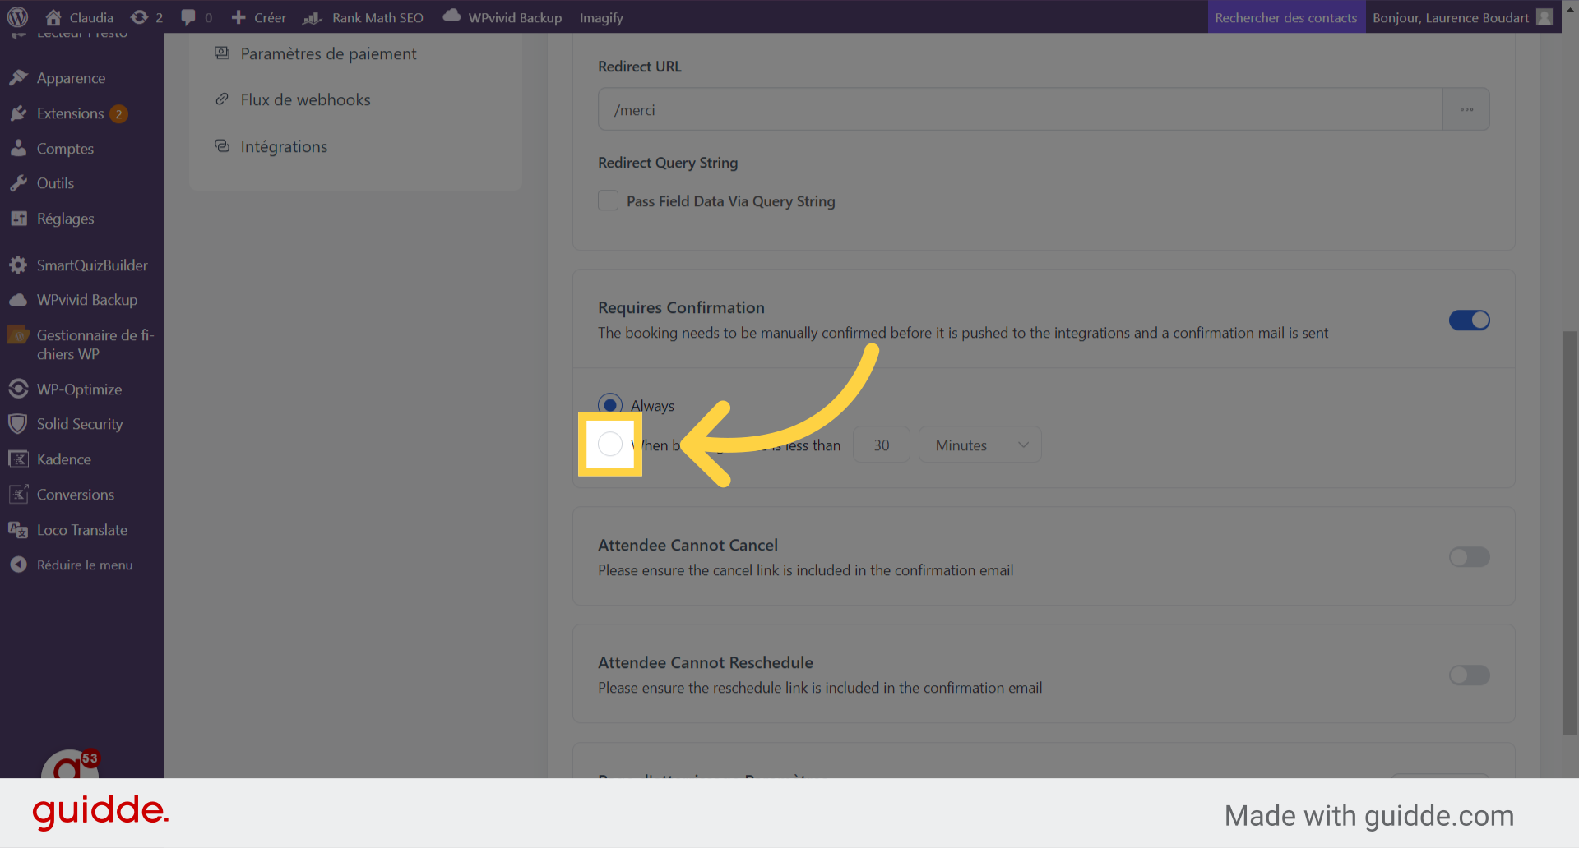Viewport: 1579px width, 848px height.
Task: Click the Paramètres de paiement icon
Action: coord(222,53)
